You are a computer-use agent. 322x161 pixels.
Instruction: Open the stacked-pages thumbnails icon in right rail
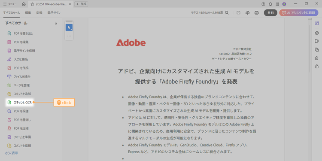click(x=317, y=49)
